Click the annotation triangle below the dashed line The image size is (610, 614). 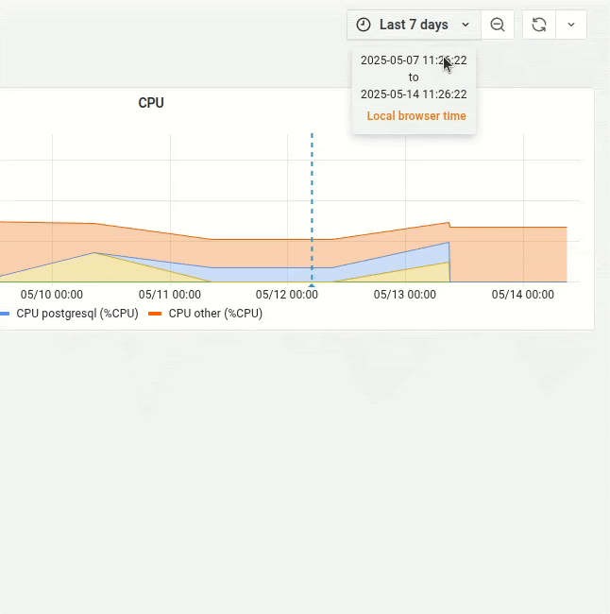312,283
